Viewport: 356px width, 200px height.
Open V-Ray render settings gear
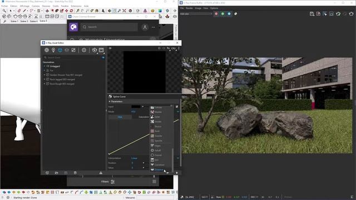[84, 50]
